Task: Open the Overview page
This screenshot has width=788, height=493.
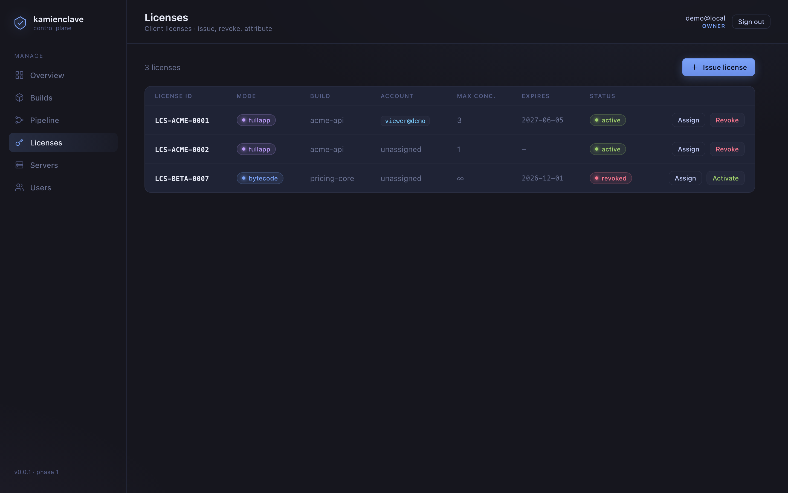Action: tap(63, 75)
